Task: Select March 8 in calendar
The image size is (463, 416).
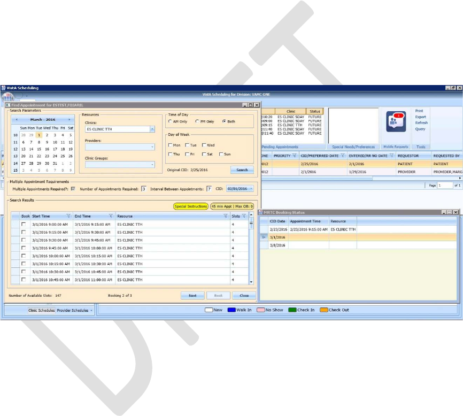Action: 39,142
